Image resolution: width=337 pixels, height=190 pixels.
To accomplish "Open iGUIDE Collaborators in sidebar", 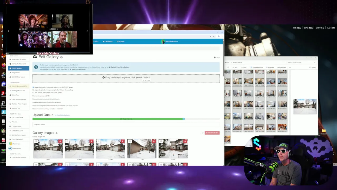I will [18, 64].
